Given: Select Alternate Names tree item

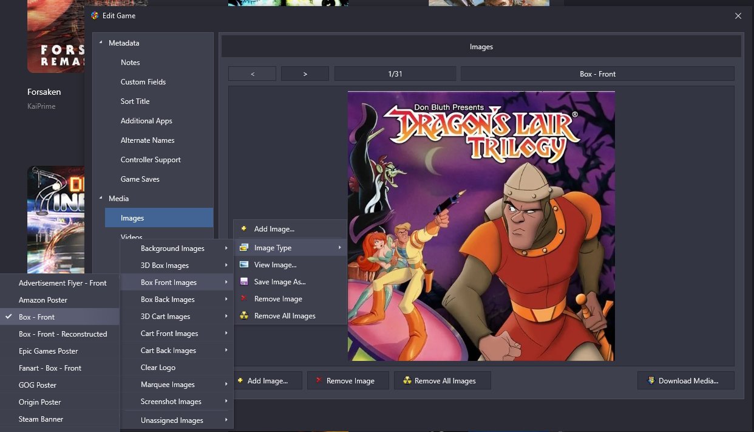Looking at the screenshot, I should click(148, 140).
